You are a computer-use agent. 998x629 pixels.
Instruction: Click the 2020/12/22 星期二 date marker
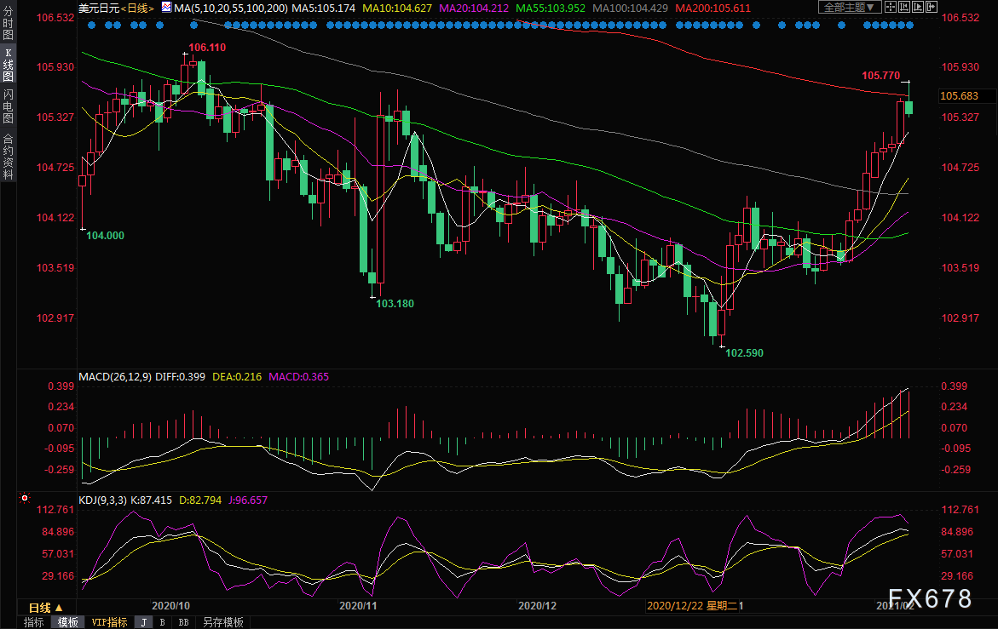692,606
